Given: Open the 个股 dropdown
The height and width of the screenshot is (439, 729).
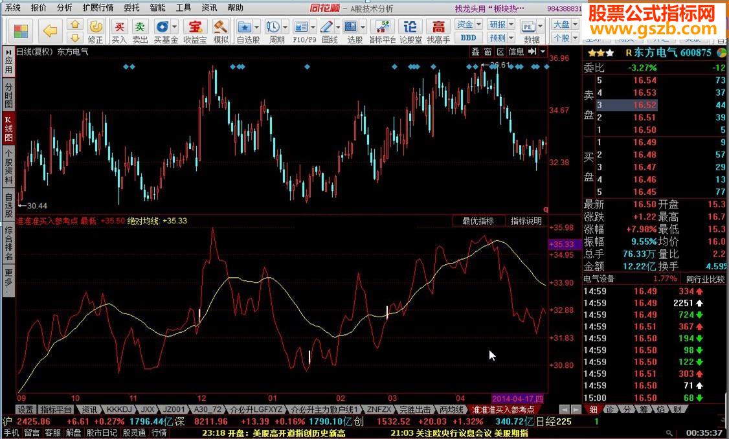Looking at the screenshot, I should click(565, 38).
